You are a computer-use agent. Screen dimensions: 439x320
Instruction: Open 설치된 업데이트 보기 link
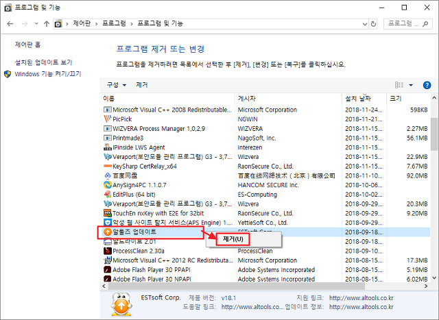click(x=43, y=62)
